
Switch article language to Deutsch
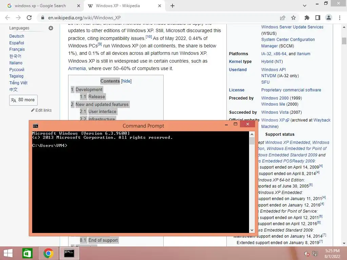[17, 36]
